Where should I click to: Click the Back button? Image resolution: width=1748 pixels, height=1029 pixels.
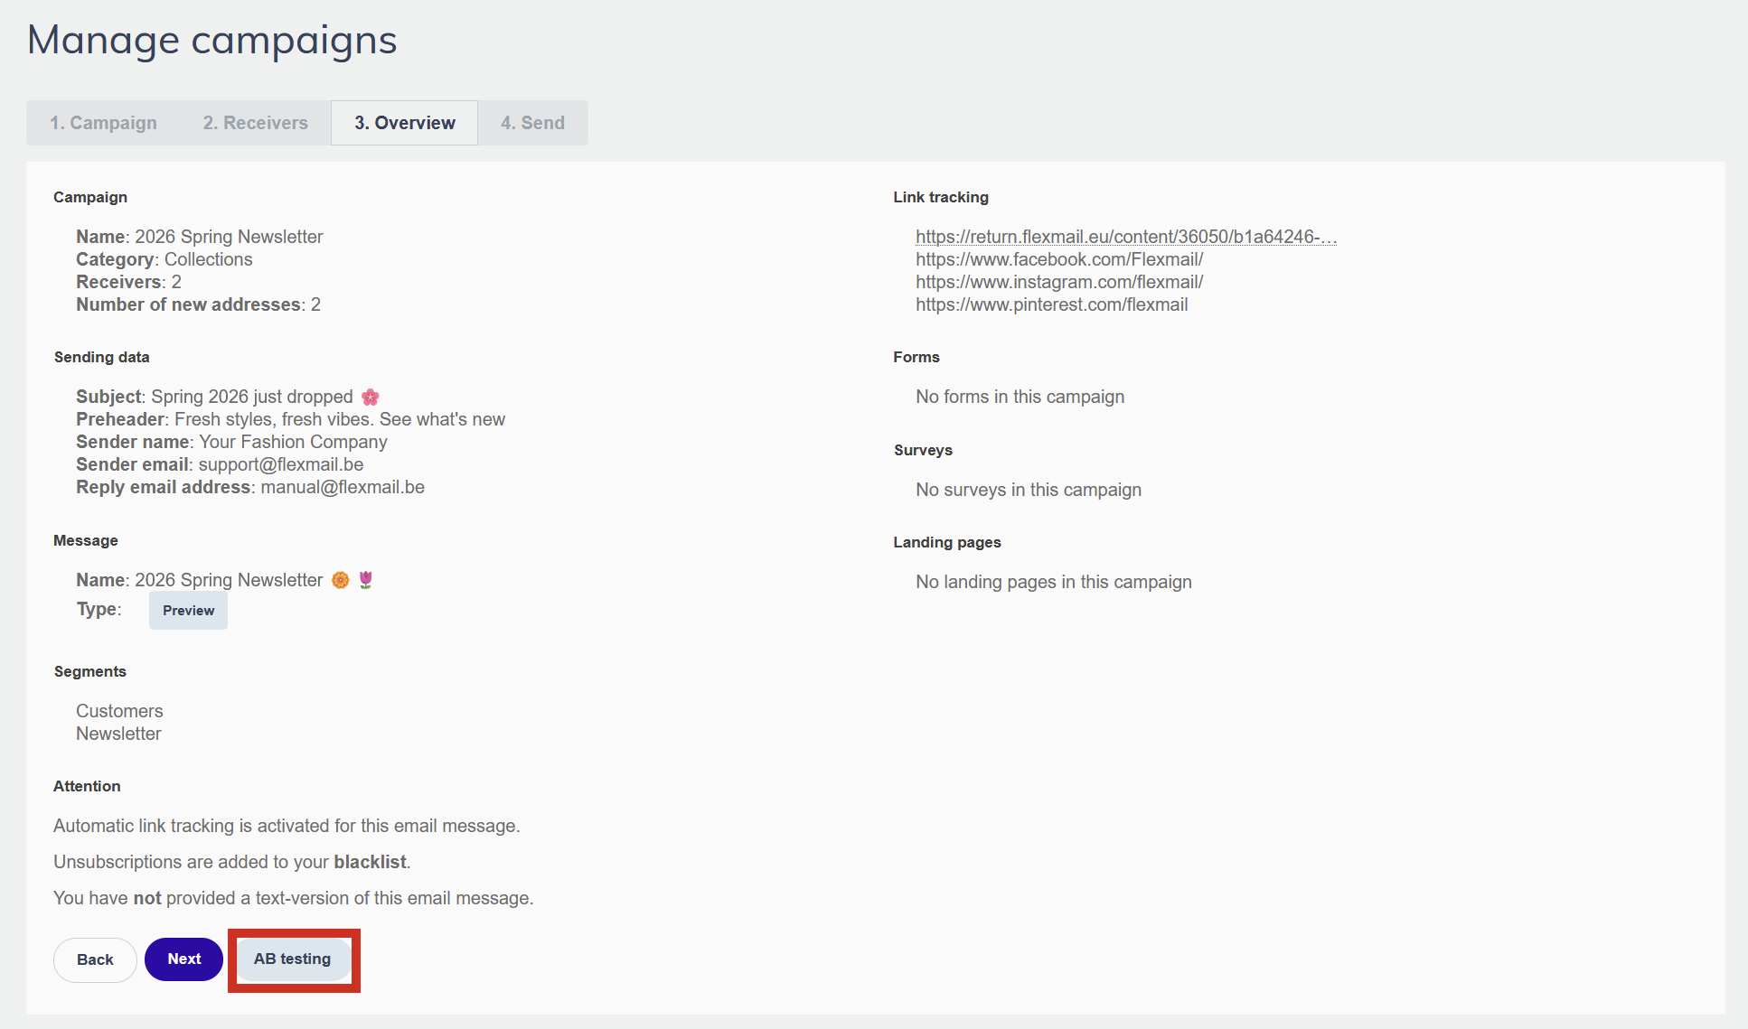[x=95, y=959]
